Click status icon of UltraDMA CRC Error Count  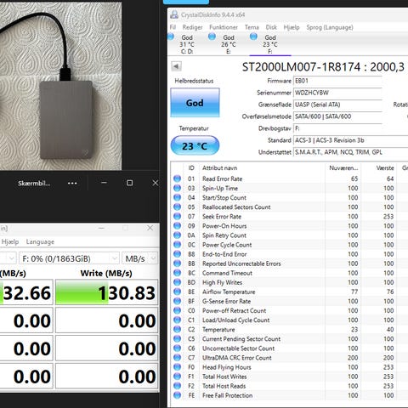(x=178, y=357)
